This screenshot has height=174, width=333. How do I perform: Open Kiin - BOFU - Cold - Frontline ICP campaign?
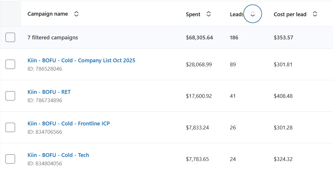pos(69,123)
